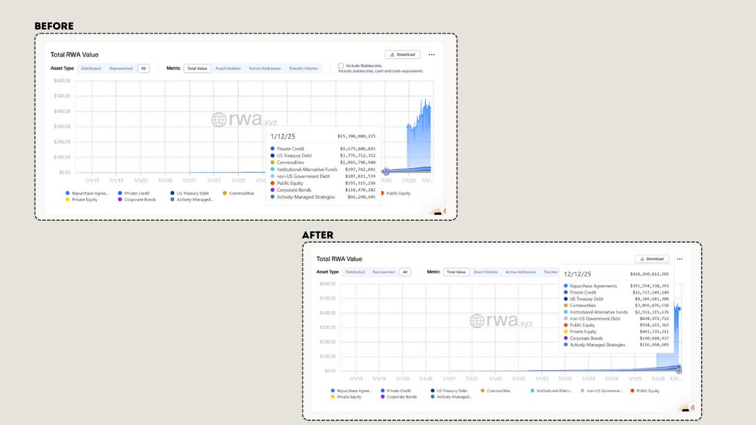Image resolution: width=756 pixels, height=425 pixels.
Task: Toggle Actively-Managed... legend item in BEFORE panel
Action: (x=192, y=200)
